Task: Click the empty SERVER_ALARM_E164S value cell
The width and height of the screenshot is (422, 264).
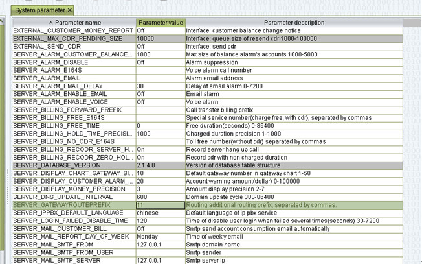Action: point(159,70)
